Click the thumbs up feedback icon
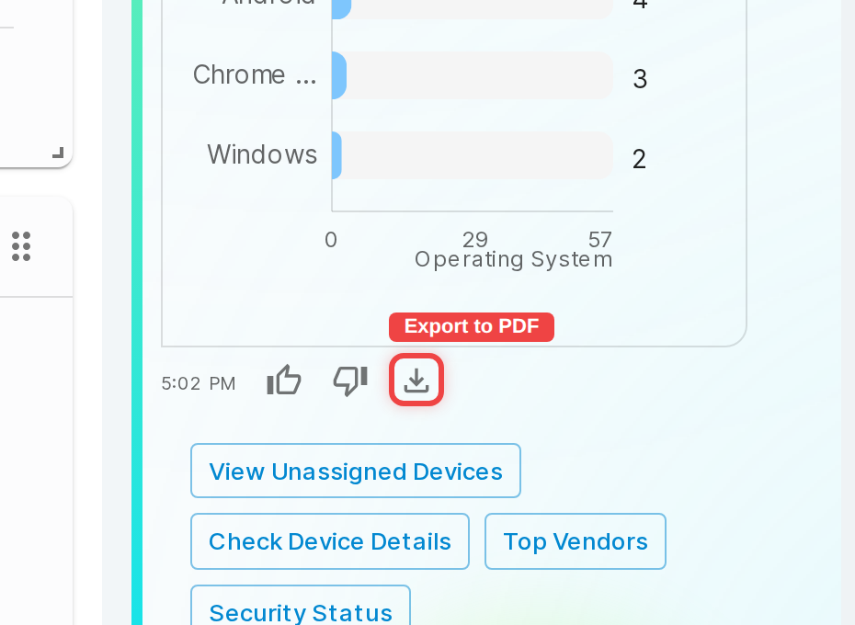 (284, 380)
